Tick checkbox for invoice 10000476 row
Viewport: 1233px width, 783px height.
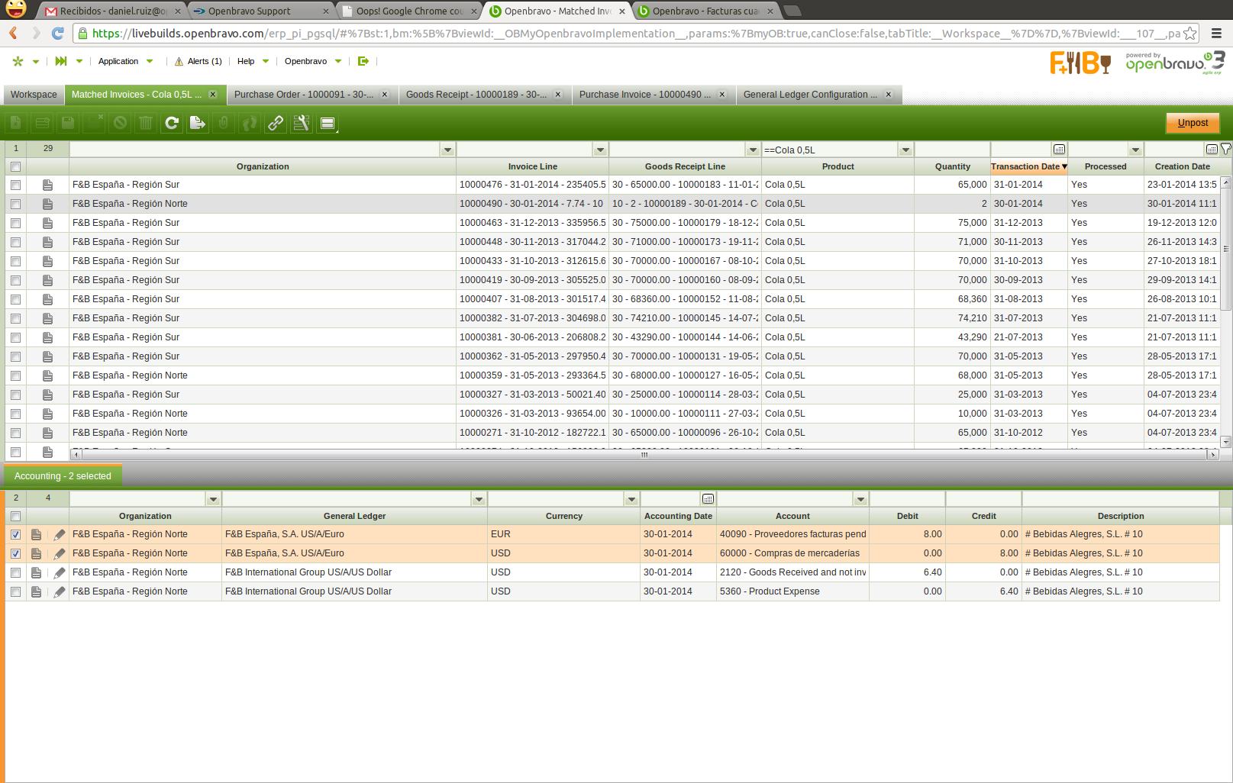pyautogui.click(x=15, y=185)
